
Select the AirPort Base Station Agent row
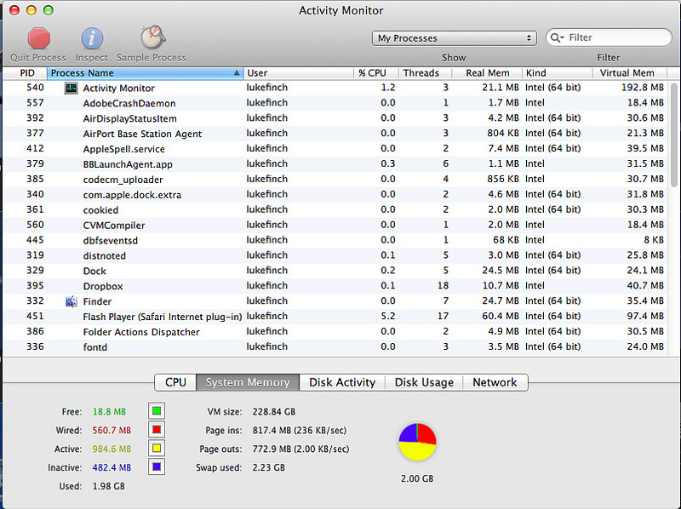click(x=335, y=134)
